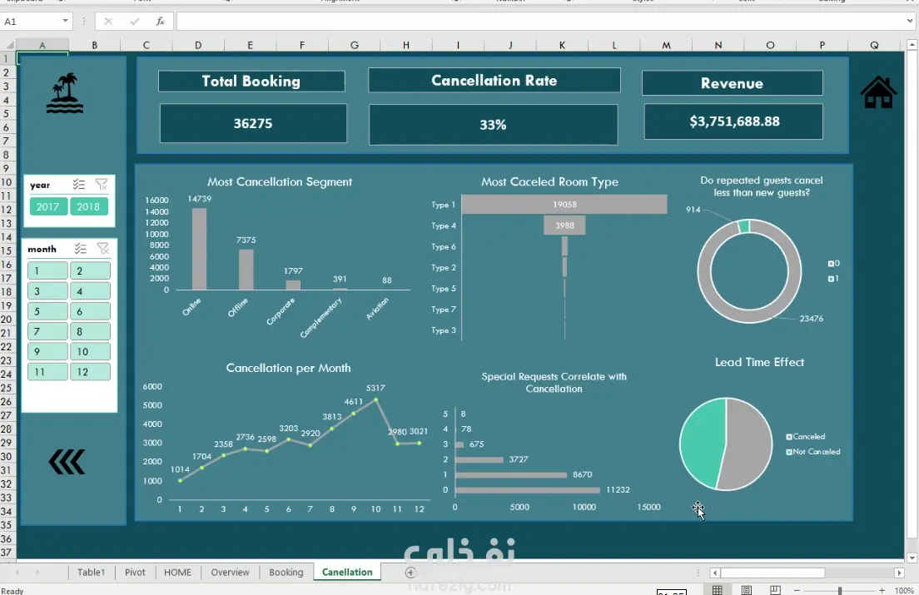Open the Name Box dropdown arrow
This screenshot has width=919, height=595.
(x=65, y=22)
